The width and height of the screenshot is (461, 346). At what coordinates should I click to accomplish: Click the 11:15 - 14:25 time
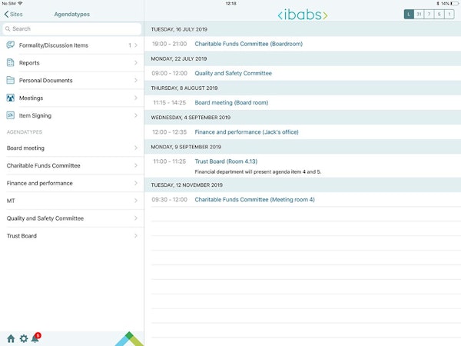tap(169, 103)
